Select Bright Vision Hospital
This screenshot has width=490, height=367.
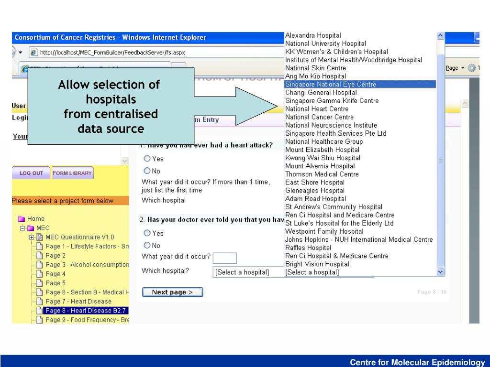(x=317, y=264)
